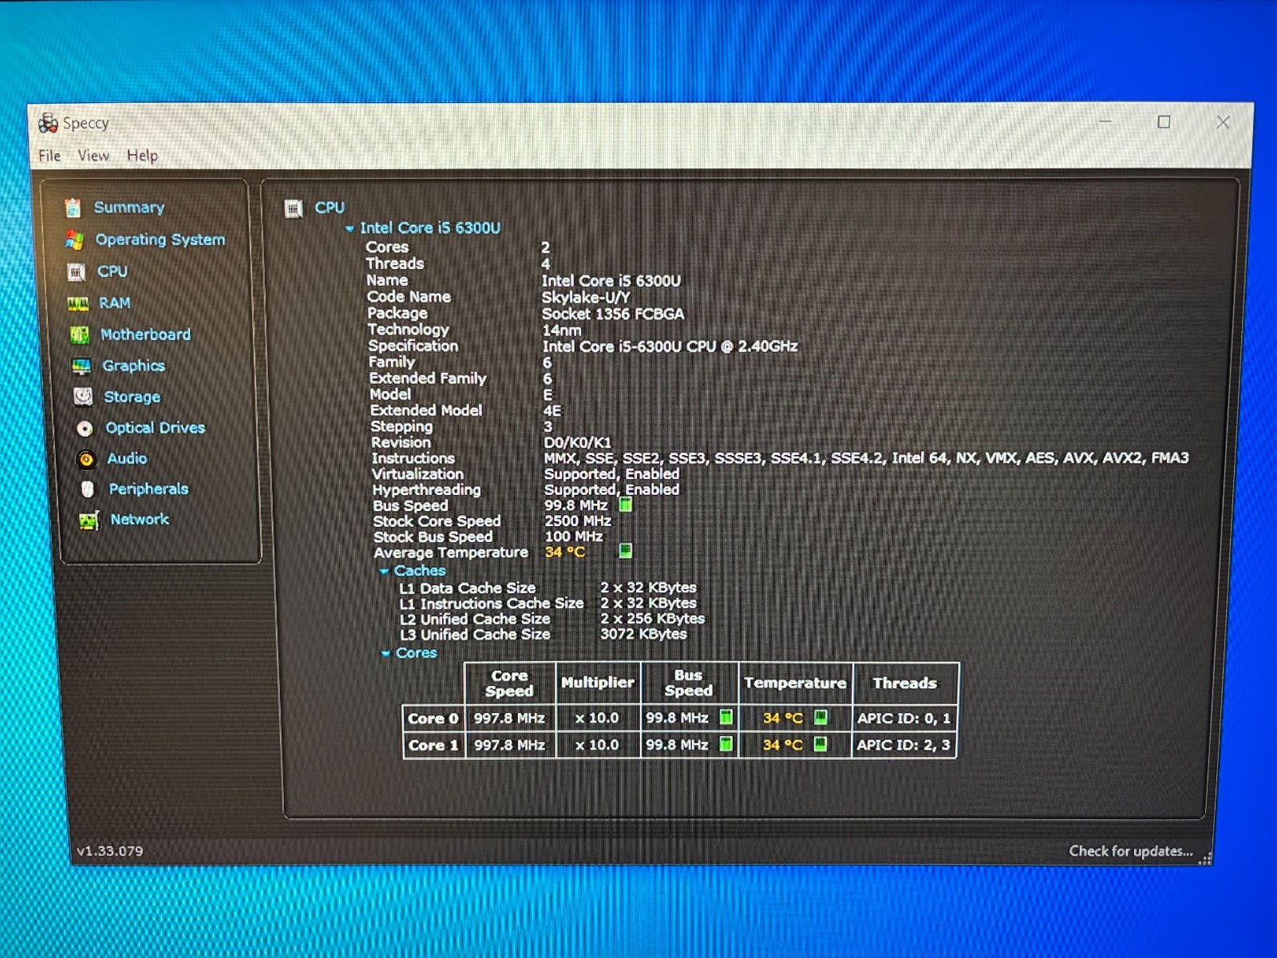
Task: Click the Specification value Intel Core i5-6300U CPU
Action: click(x=670, y=346)
